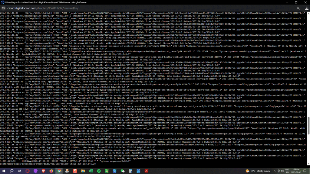Open Task View from the taskbar
The width and height of the screenshot is (310, 174).
click(19, 171)
